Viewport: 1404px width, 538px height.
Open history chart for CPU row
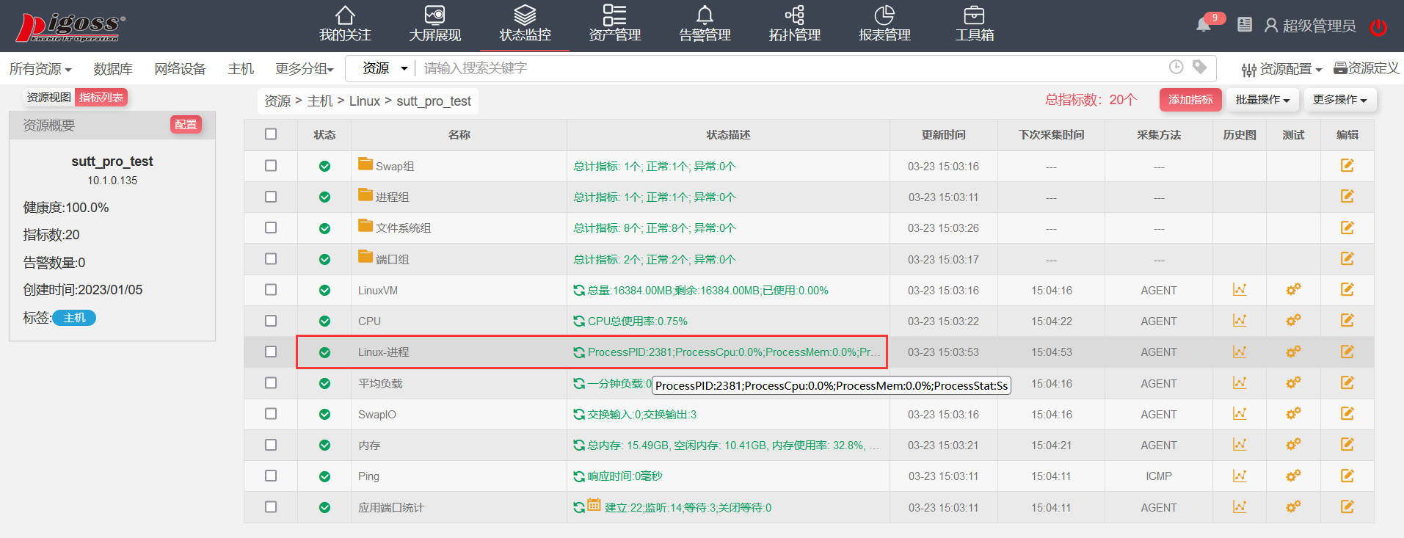(x=1240, y=321)
